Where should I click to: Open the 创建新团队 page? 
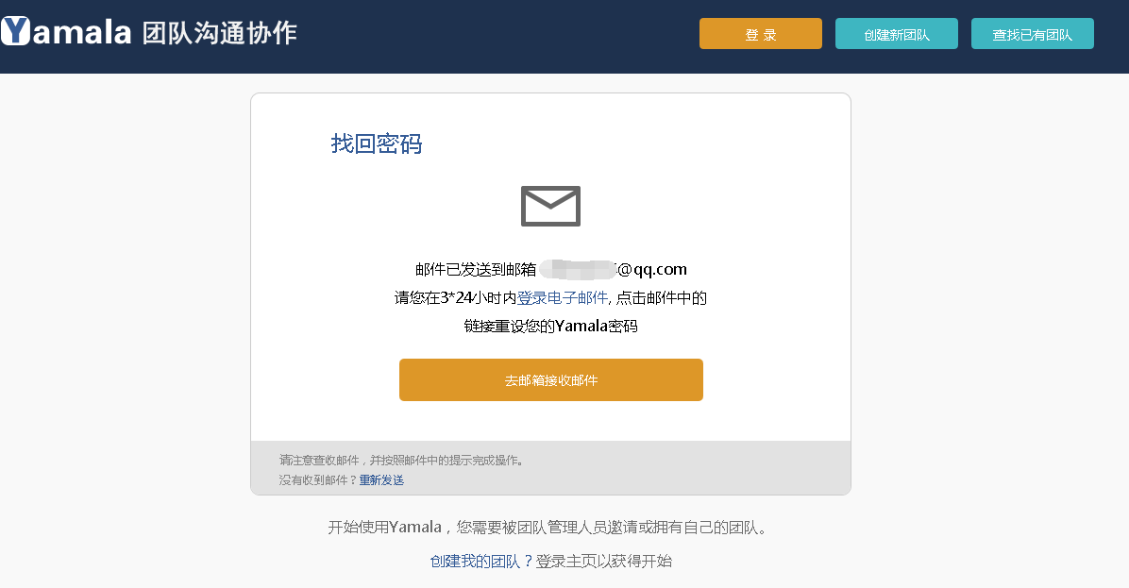896,34
